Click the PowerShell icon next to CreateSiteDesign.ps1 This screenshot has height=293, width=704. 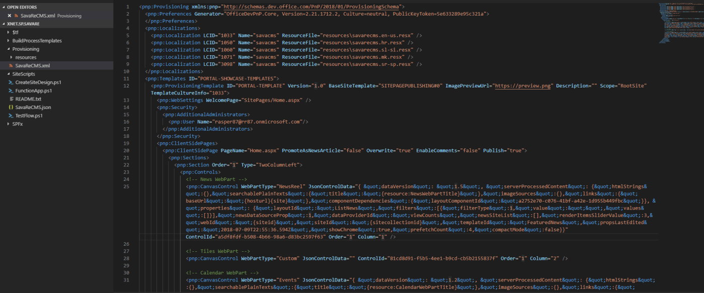coord(11,82)
